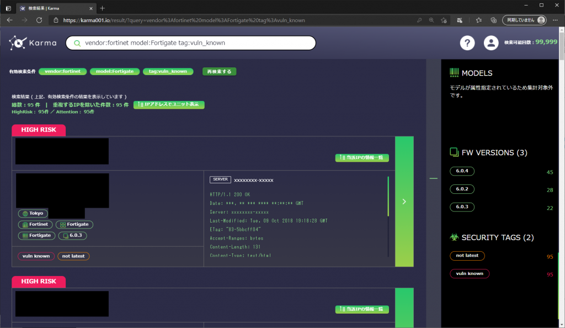Click the 'Content-Length: 131' line
The image size is (565, 328).
[235, 247]
